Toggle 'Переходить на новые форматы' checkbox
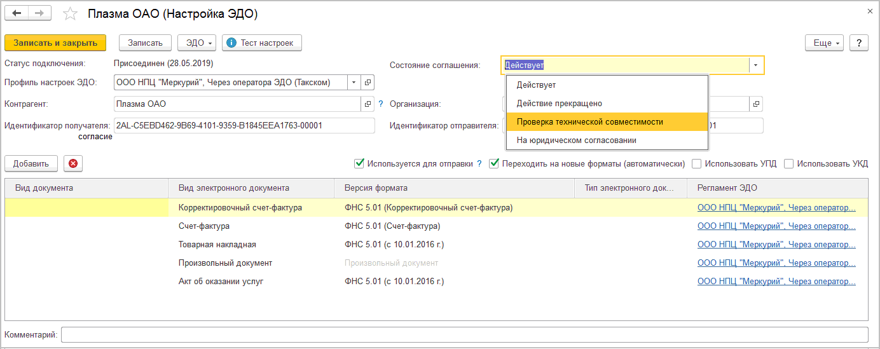880x349 pixels. [494, 163]
